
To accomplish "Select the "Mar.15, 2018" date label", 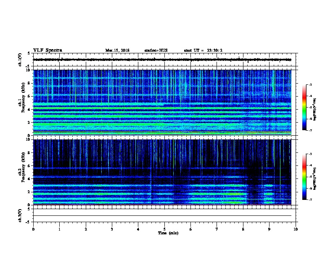I will 117,50.
